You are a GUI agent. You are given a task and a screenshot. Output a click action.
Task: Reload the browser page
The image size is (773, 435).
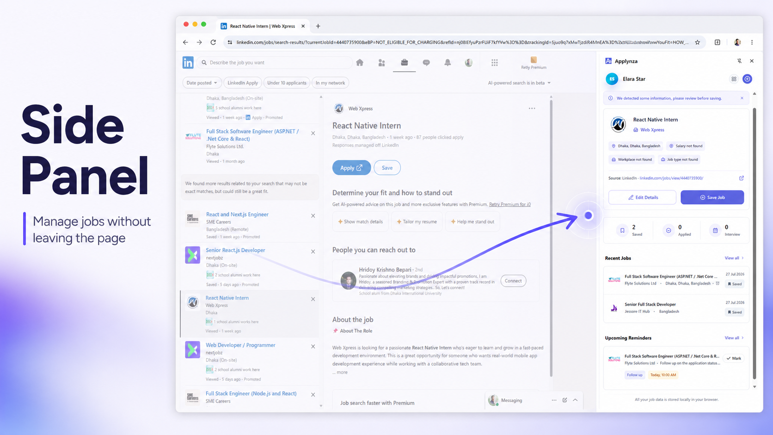coord(213,42)
